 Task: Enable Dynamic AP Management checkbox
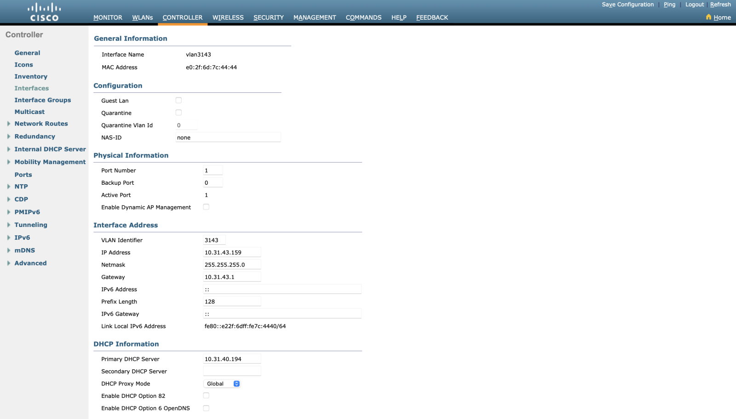point(206,207)
